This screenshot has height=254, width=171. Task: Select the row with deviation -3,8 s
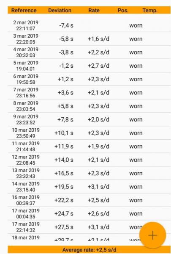89,52
